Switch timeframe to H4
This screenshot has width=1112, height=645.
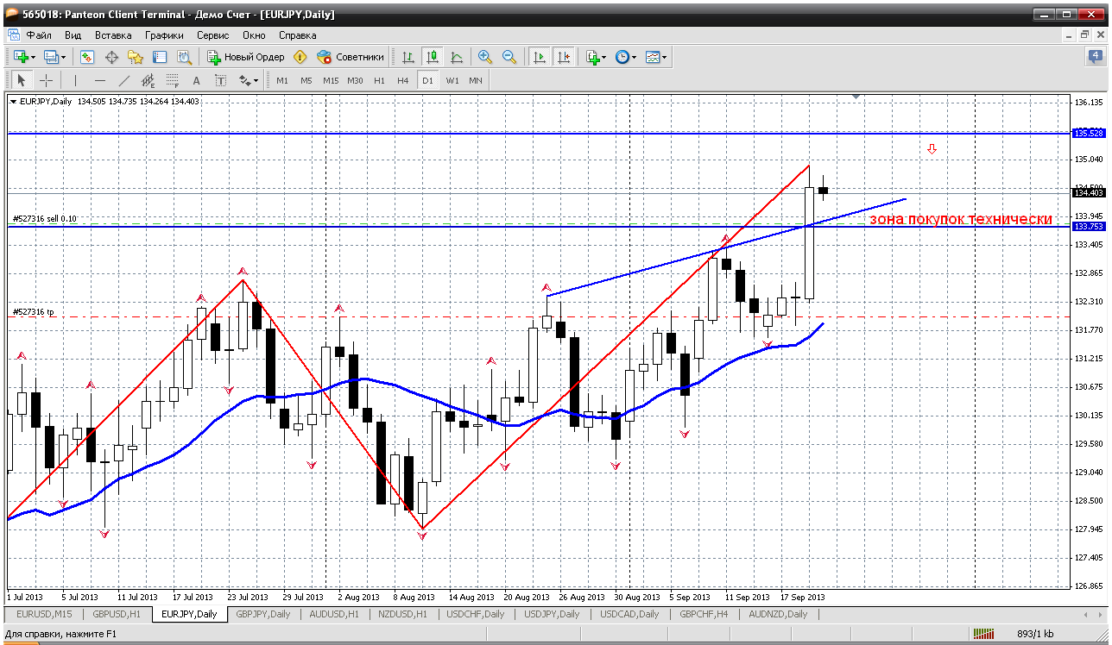(403, 80)
